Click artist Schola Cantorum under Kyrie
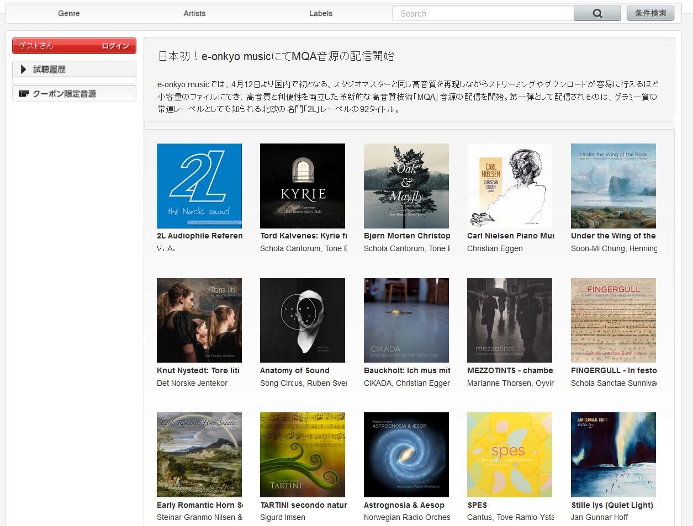 [304, 248]
